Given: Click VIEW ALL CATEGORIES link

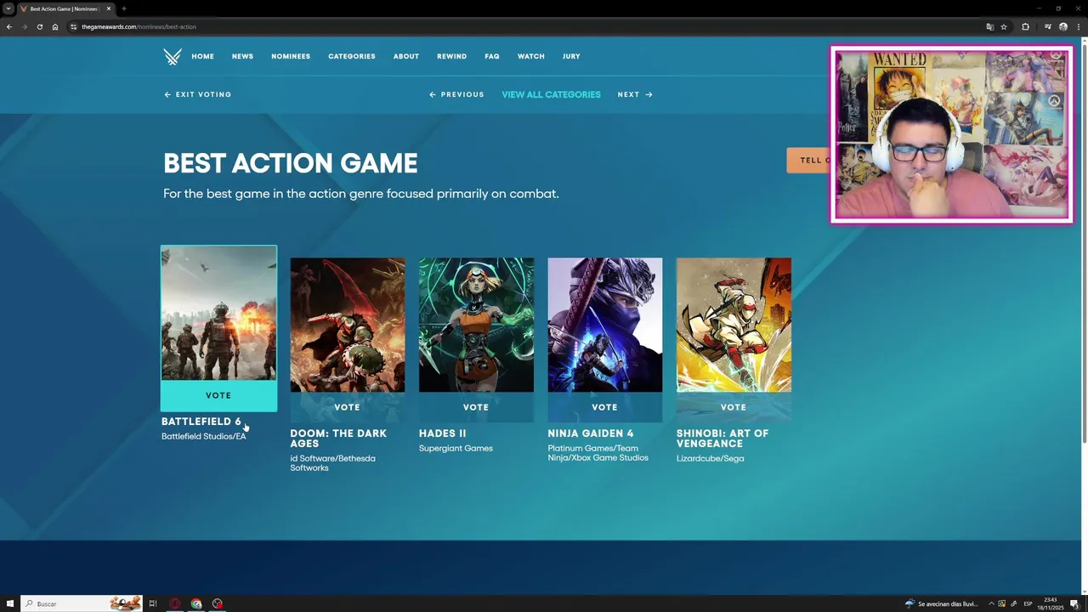Looking at the screenshot, I should point(551,94).
